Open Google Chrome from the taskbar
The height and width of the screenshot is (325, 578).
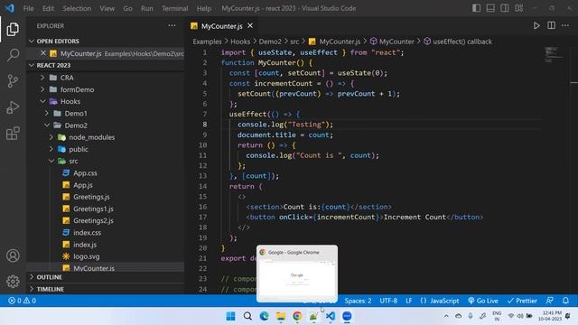297,316
